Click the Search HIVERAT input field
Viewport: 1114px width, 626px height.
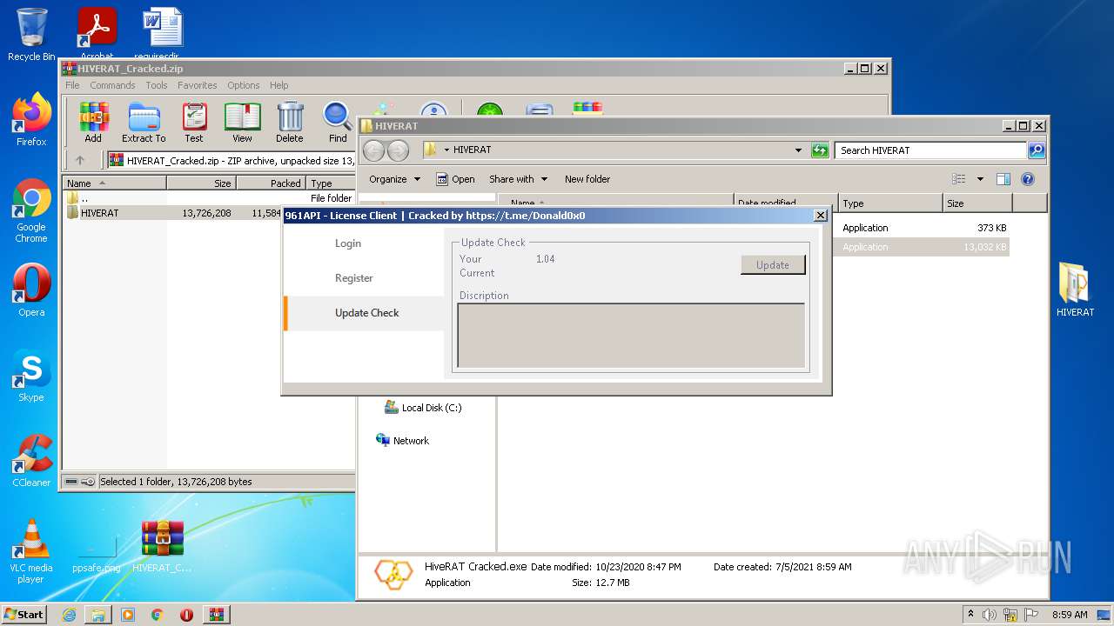pos(930,150)
